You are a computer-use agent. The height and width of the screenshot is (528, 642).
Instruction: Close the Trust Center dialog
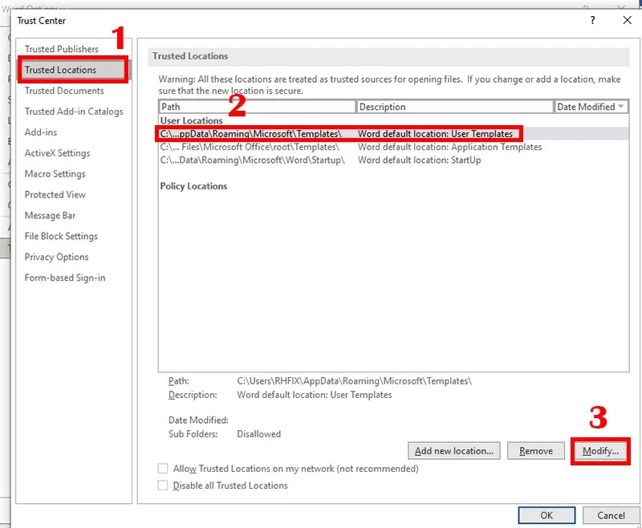tap(627, 20)
